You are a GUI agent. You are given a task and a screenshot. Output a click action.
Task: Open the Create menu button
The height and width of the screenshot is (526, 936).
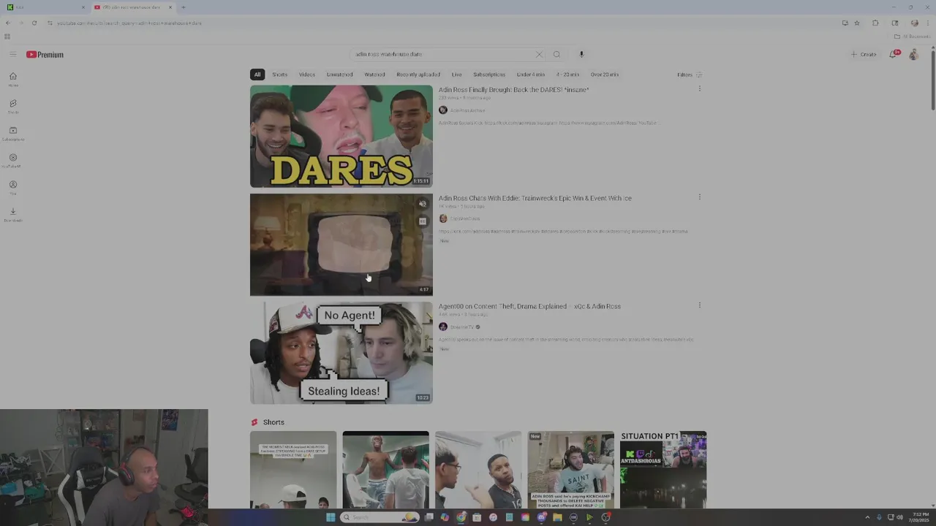[864, 54]
